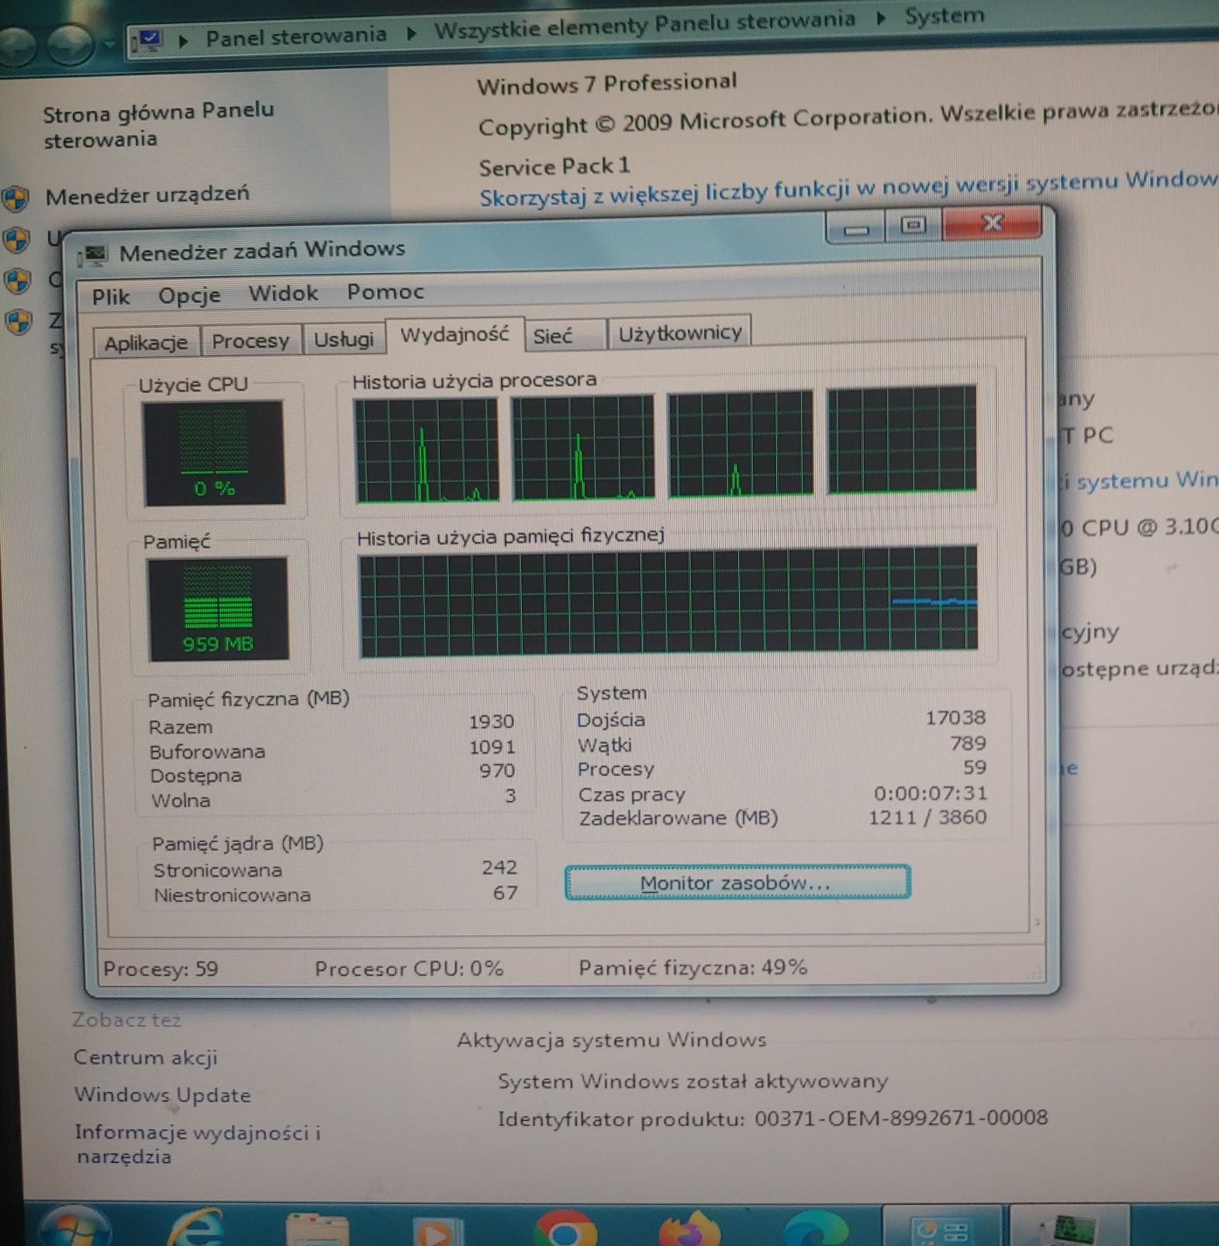Launch Microsoft Edge from the taskbar

point(815,1229)
